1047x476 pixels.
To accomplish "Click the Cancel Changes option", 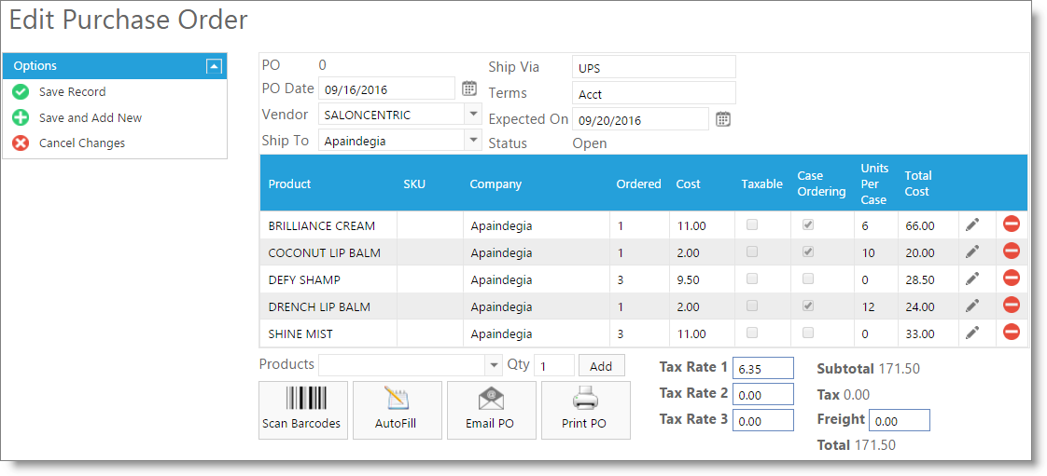I will pos(81,143).
